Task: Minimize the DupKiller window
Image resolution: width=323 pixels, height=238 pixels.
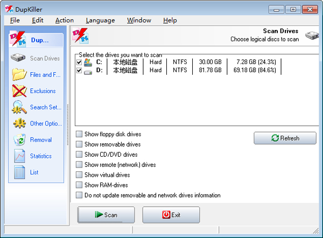Action: pos(277,9)
